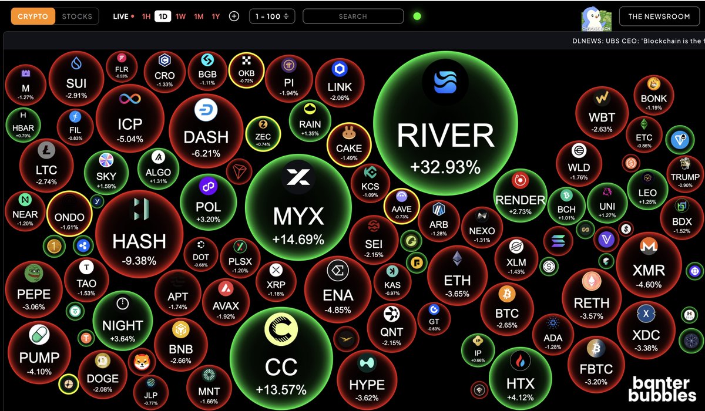The height and width of the screenshot is (411, 705).
Task: Select the 1W timeframe
Action: (x=180, y=16)
